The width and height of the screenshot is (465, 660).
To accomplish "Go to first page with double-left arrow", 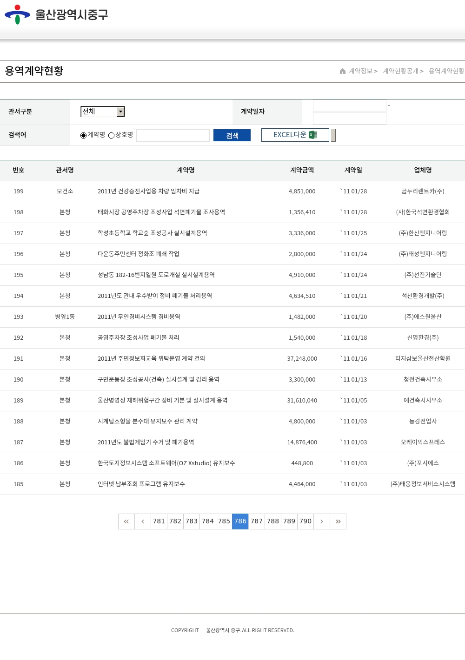I will (126, 521).
